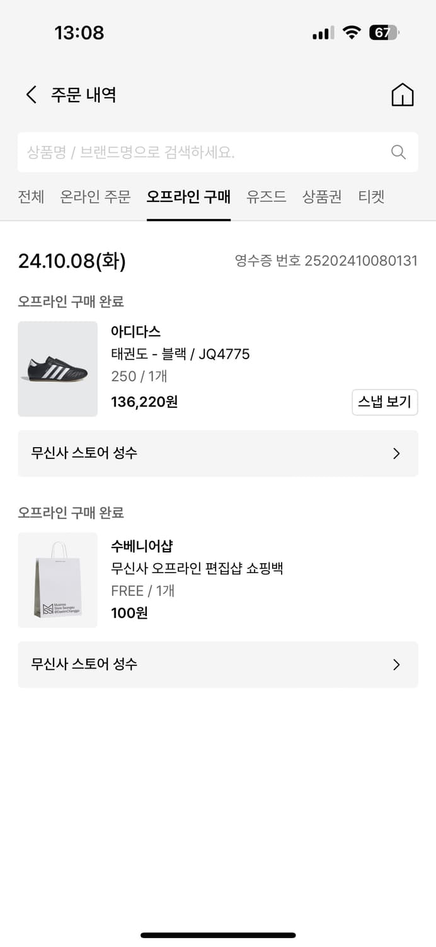Tap the magnifier icon in the search bar
Image resolution: width=436 pixels, height=947 pixels.
tap(398, 152)
